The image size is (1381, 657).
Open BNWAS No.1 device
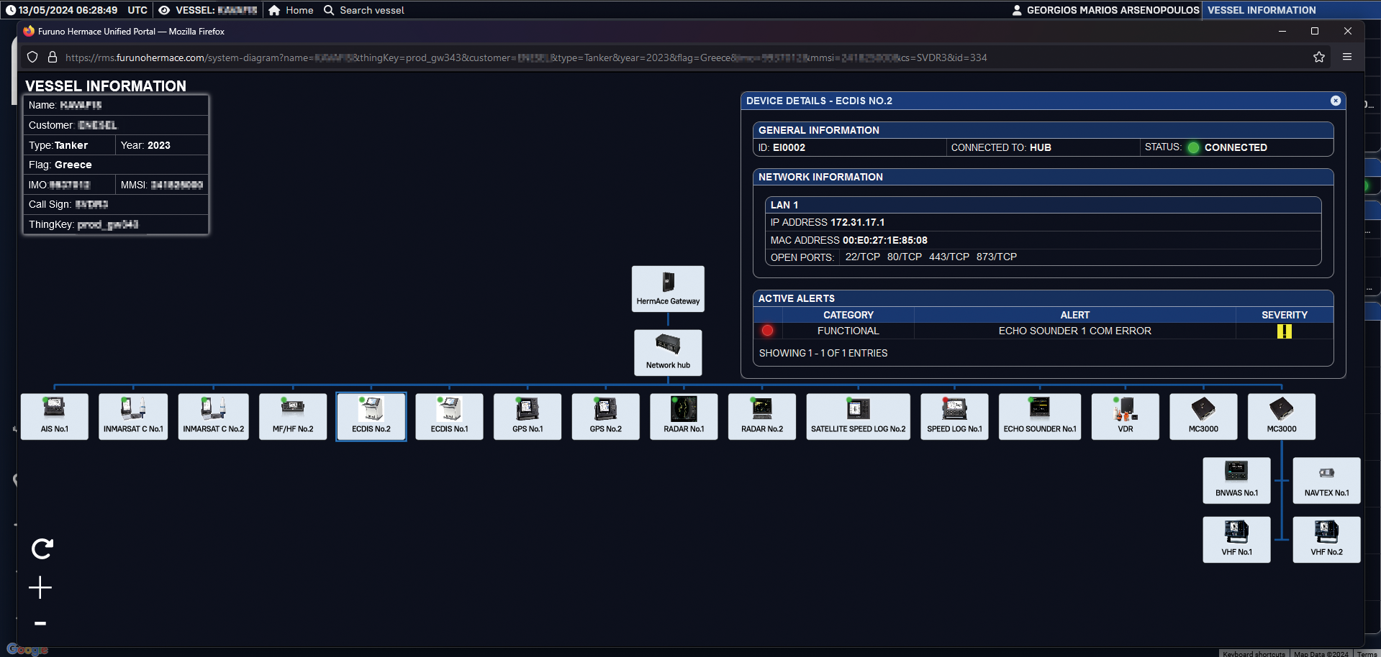(x=1236, y=480)
